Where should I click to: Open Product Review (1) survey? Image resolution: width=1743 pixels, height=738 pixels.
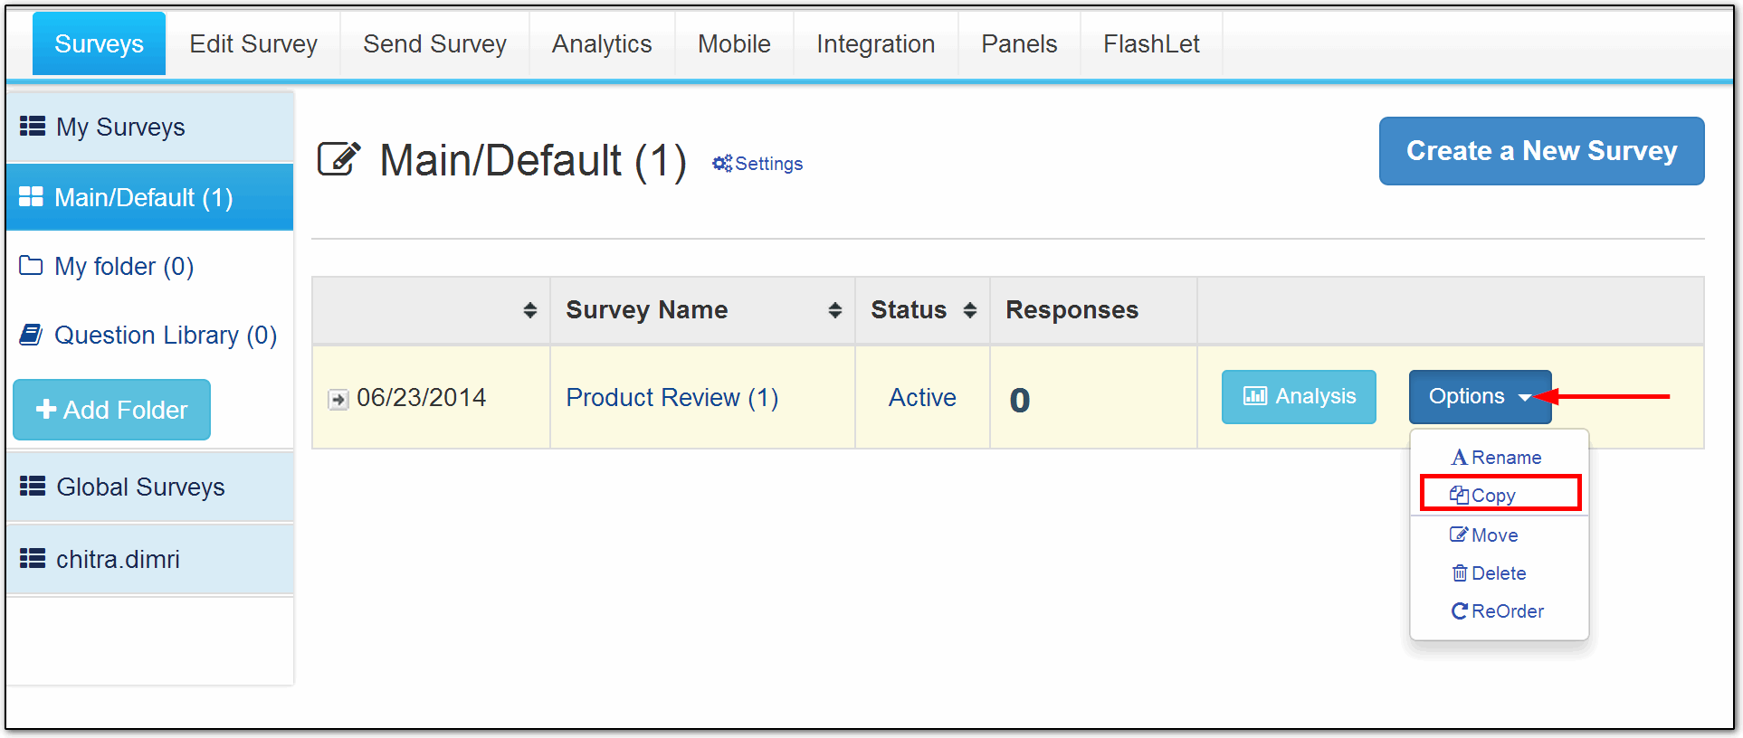point(671,397)
